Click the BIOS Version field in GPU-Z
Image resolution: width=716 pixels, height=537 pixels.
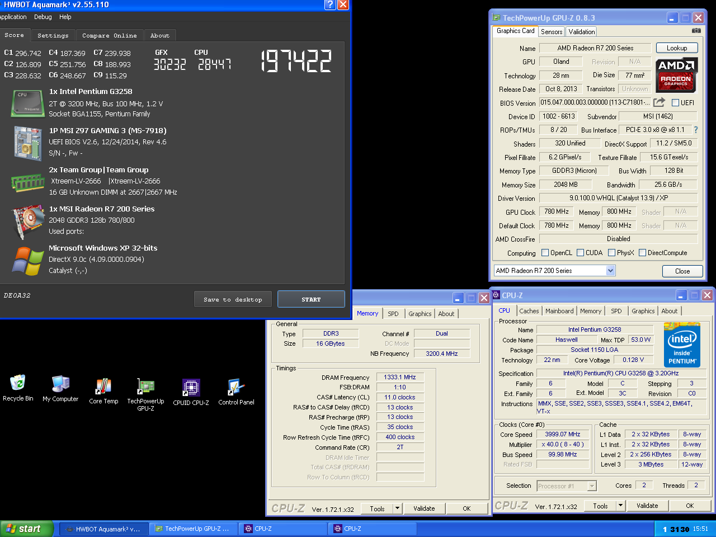[595, 102]
